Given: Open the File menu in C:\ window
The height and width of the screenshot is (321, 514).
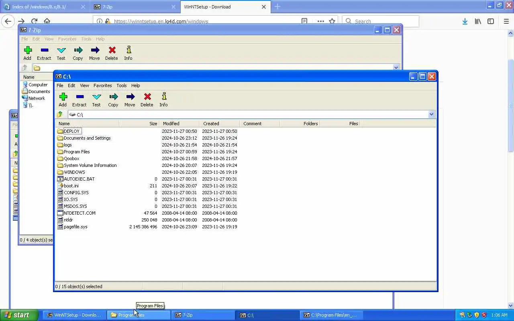Looking at the screenshot, I should pyautogui.click(x=60, y=85).
